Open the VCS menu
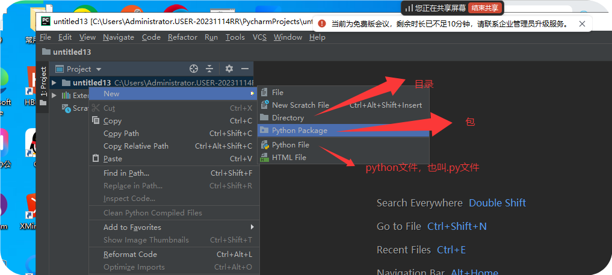 point(259,37)
